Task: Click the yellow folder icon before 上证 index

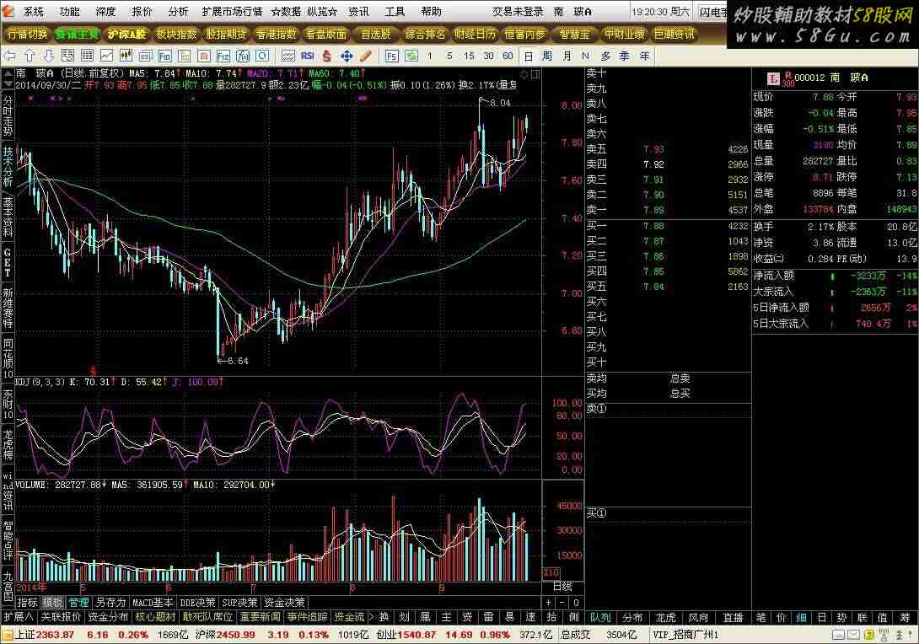Action: pyautogui.click(x=7, y=635)
